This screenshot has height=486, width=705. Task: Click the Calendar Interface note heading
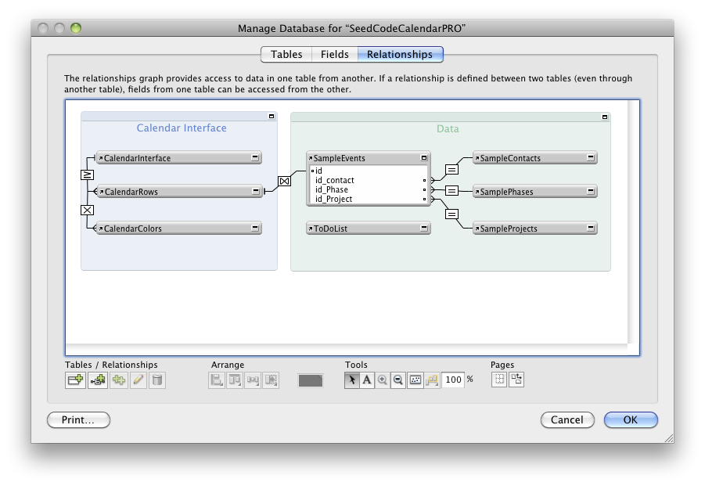pos(182,128)
